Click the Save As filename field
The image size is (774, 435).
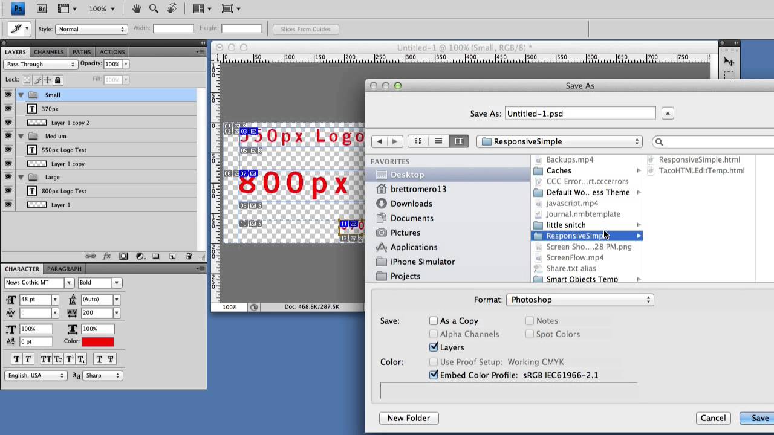tap(580, 114)
